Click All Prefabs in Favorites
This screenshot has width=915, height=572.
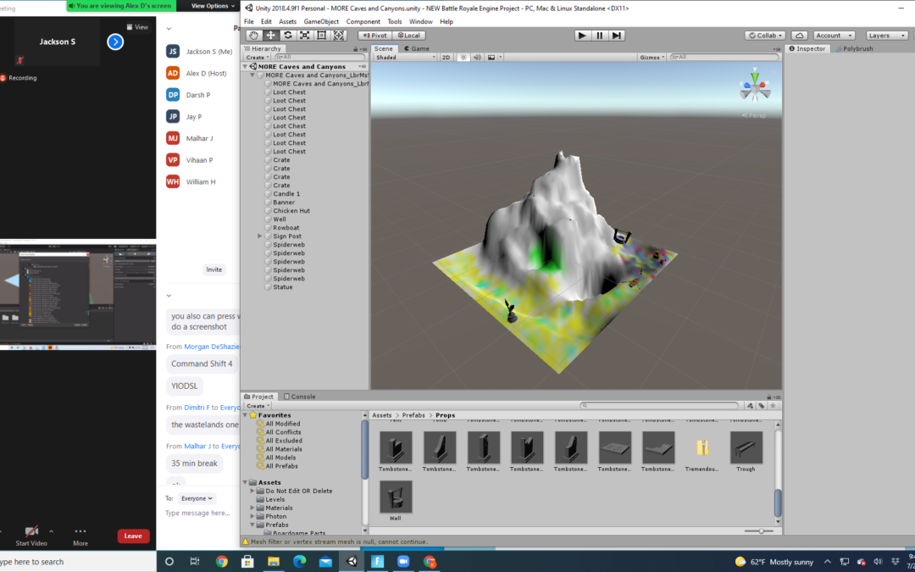click(x=281, y=466)
